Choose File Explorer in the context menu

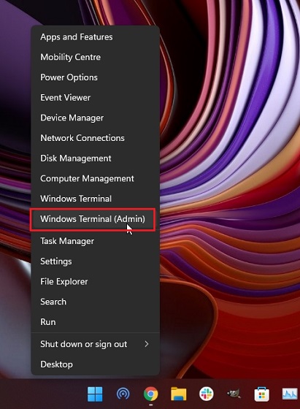(95, 281)
